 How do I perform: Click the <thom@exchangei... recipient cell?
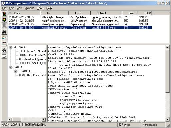[54, 17]
